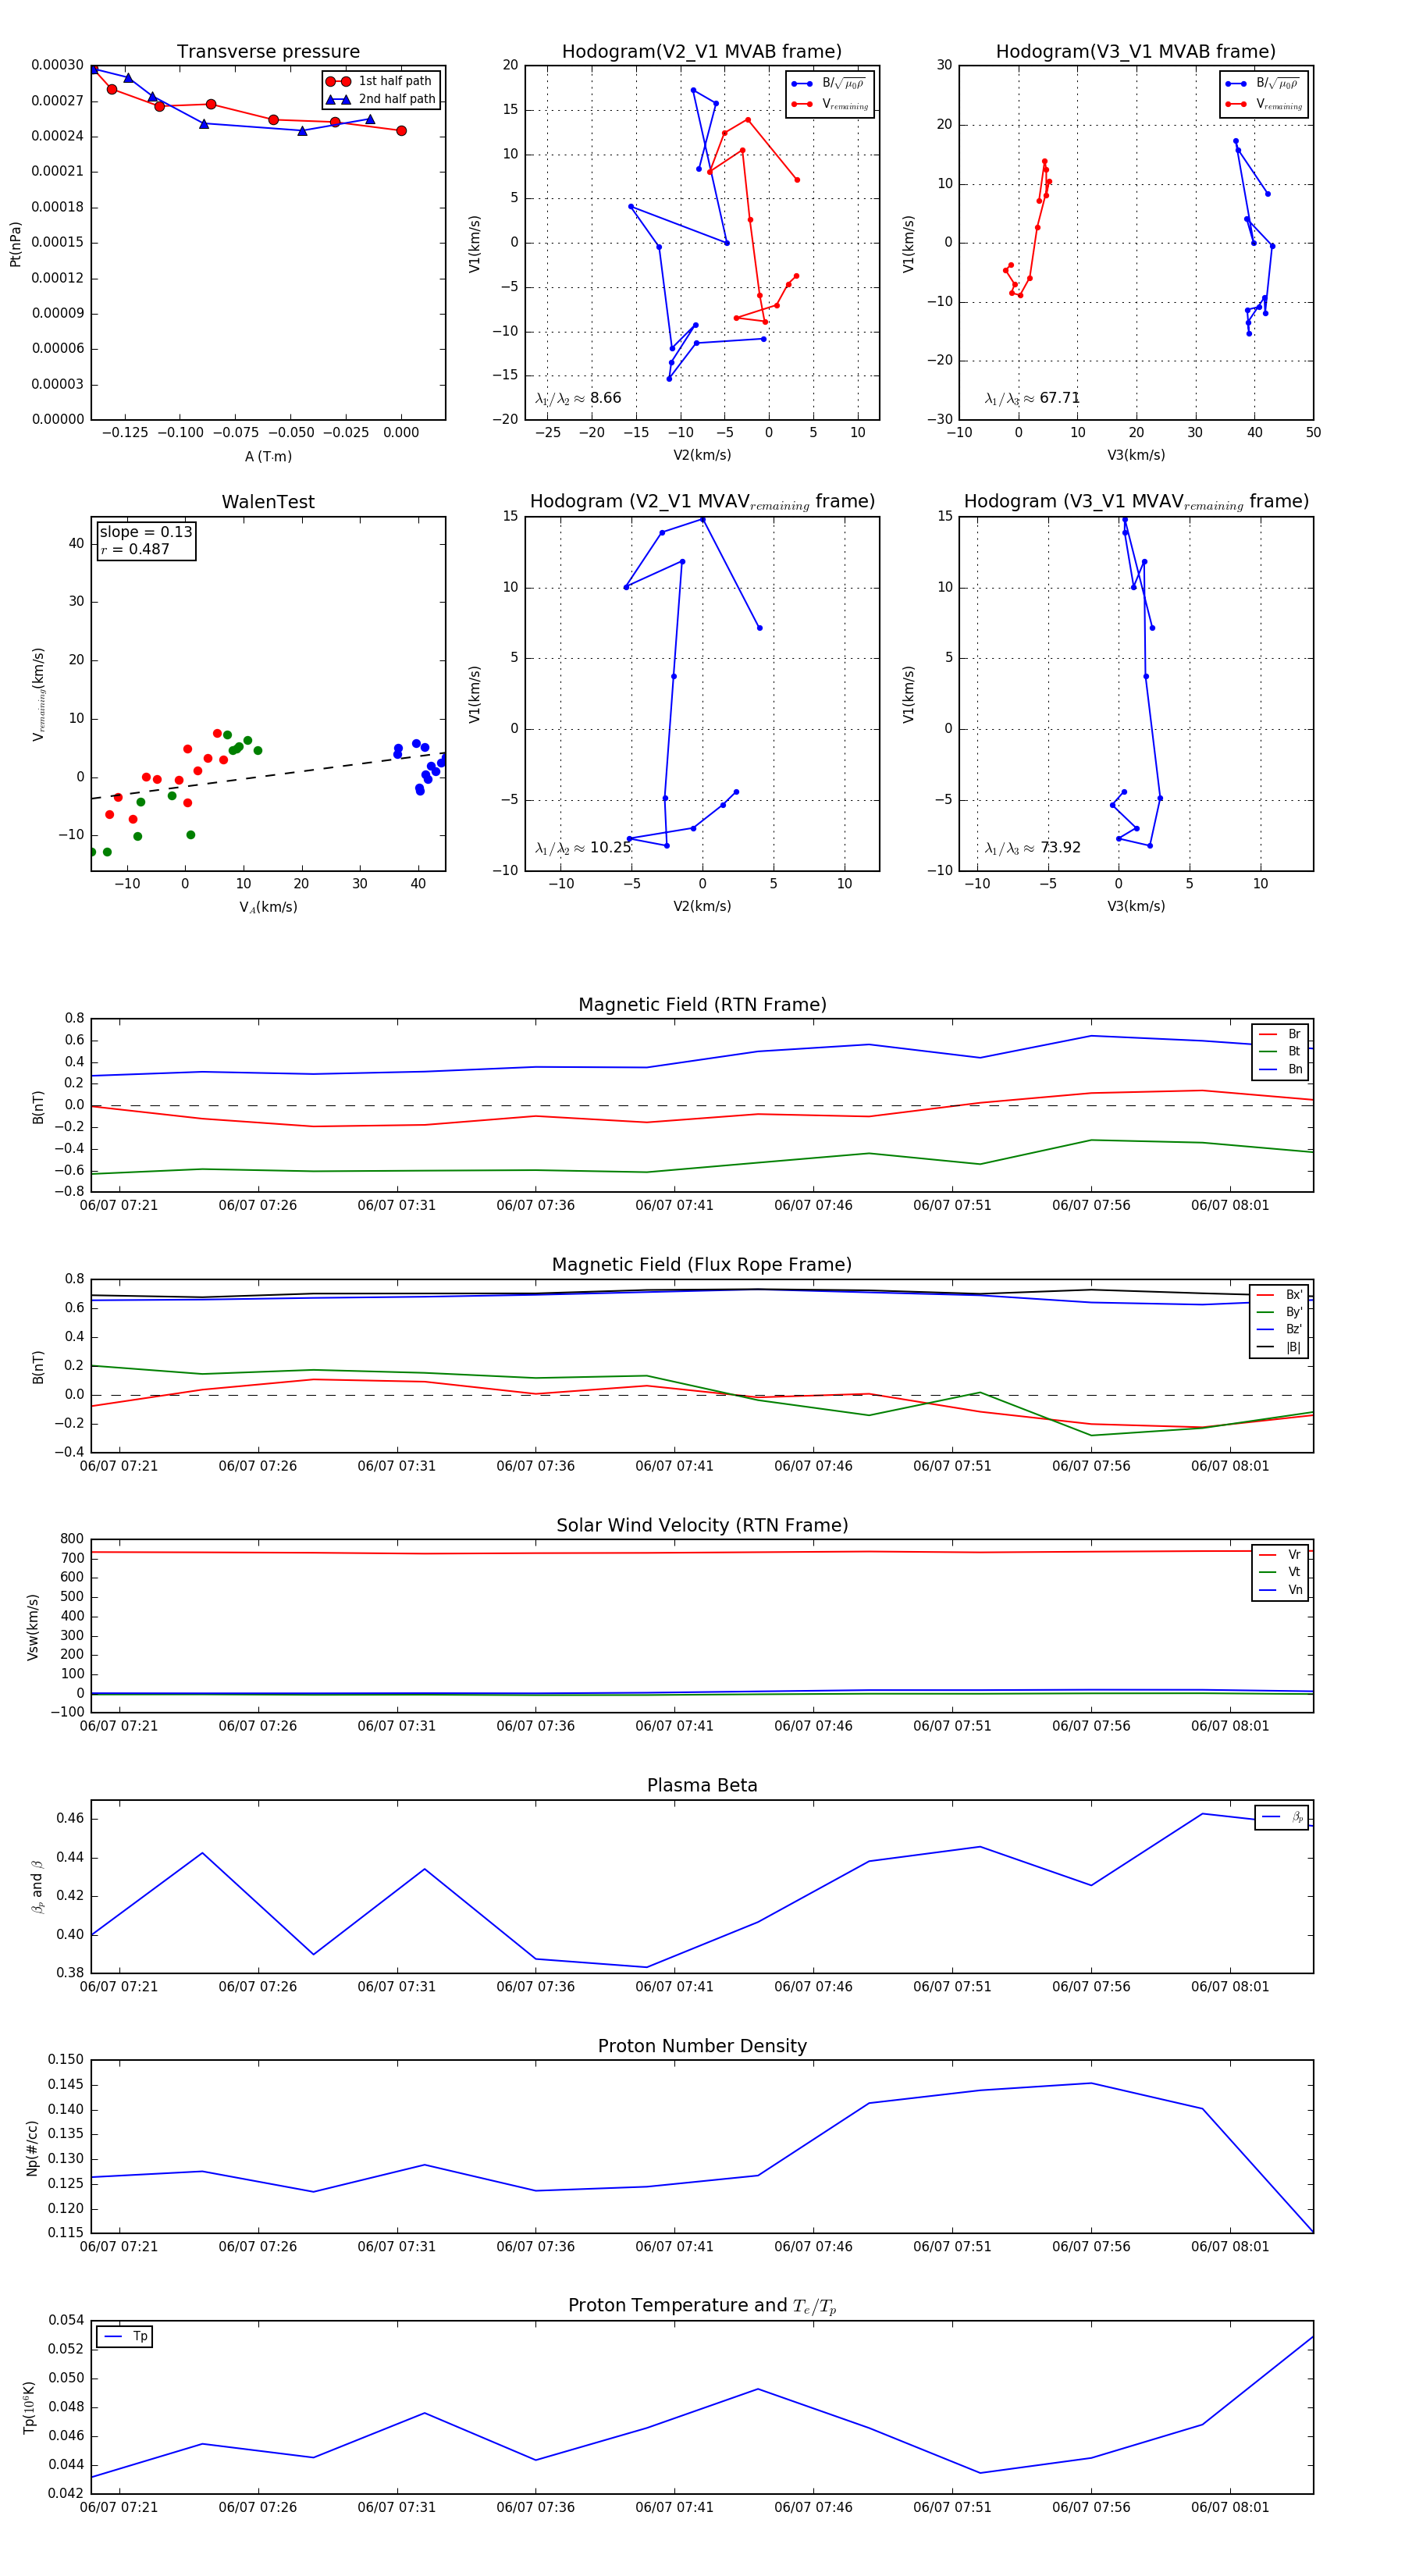Image resolution: width=1405 pixels, height=2576 pixels.
Task: Click '06/07 07:21' tick under Magnetic Field RTN panel
Action: click(x=119, y=1205)
